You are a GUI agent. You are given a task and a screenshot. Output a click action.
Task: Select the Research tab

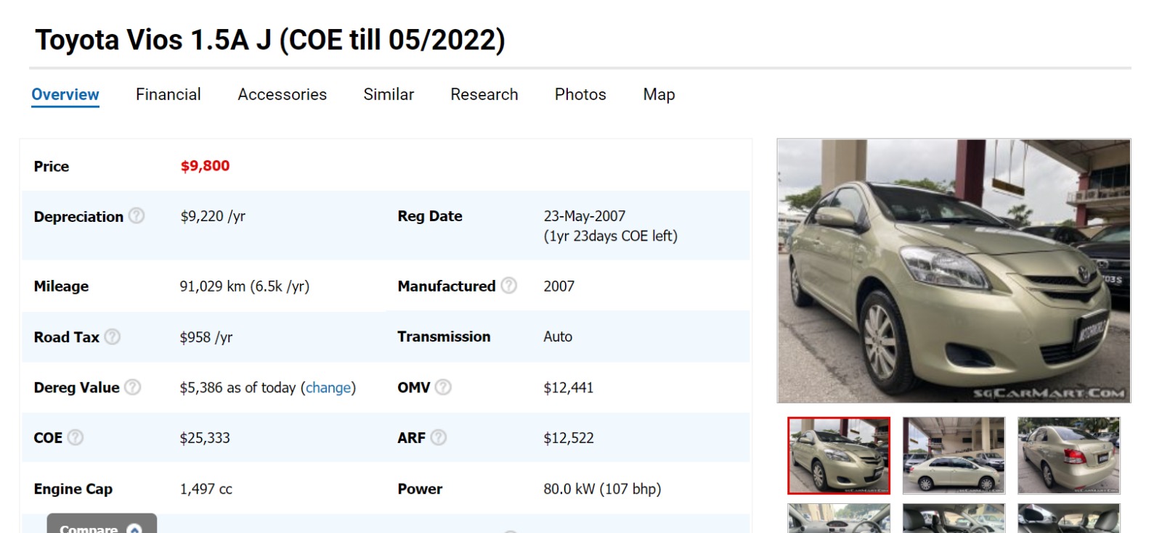click(484, 94)
